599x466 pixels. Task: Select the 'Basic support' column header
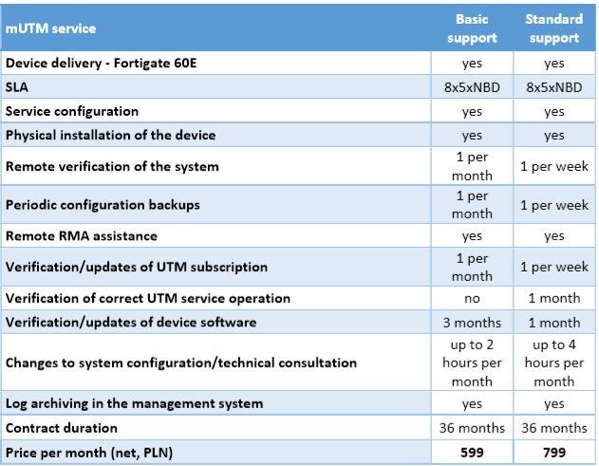pyautogui.click(x=472, y=28)
